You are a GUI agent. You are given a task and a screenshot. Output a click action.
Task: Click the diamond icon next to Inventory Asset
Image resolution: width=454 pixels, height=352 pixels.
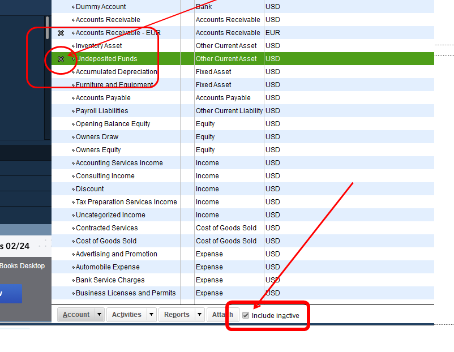tap(72, 45)
